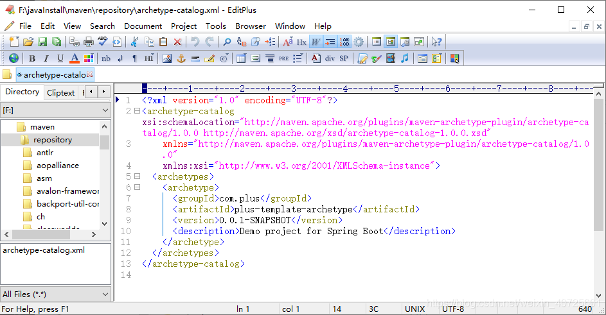Open the heading (Hi) dropdown
This screenshot has height=315, width=606.
click(x=149, y=58)
